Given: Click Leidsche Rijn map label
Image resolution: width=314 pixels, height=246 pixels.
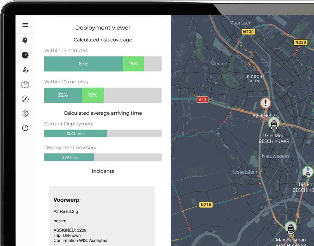Looking at the screenshot, I should tap(255, 79).
